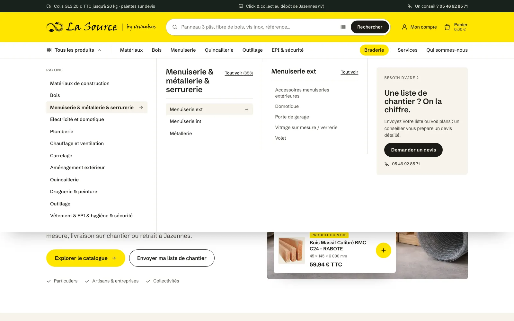Open the Matériaux nav menu

(131, 50)
